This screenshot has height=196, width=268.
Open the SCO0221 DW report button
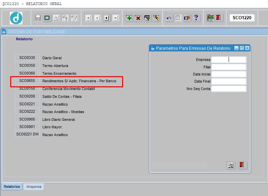tap(27, 134)
